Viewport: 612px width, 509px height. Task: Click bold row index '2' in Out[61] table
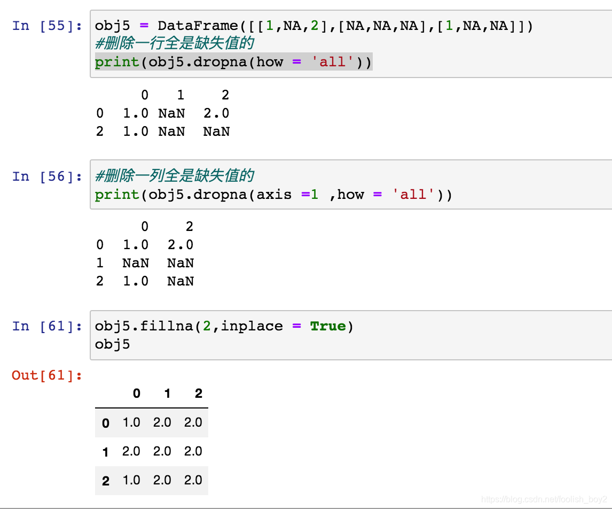[106, 481]
